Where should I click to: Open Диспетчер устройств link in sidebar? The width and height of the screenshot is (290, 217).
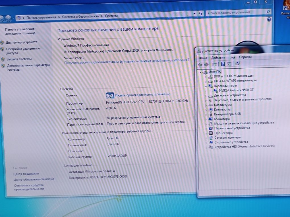click(21, 42)
